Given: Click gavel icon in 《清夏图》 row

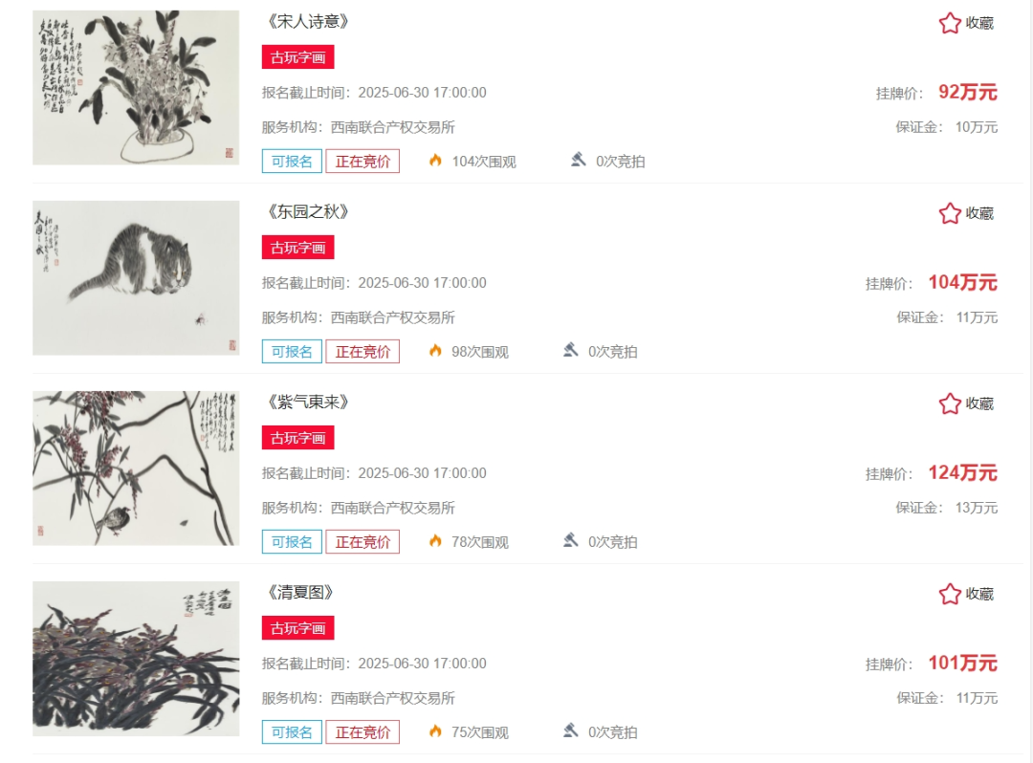Looking at the screenshot, I should click(x=570, y=730).
